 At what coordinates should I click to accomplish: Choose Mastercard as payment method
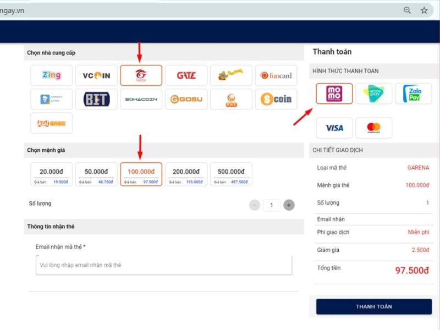tap(374, 128)
